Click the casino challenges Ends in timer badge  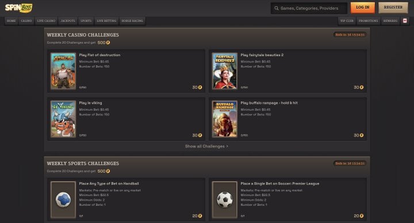click(350, 35)
